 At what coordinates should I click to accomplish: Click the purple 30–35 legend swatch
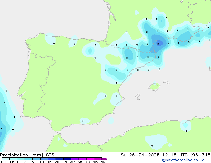75,159
